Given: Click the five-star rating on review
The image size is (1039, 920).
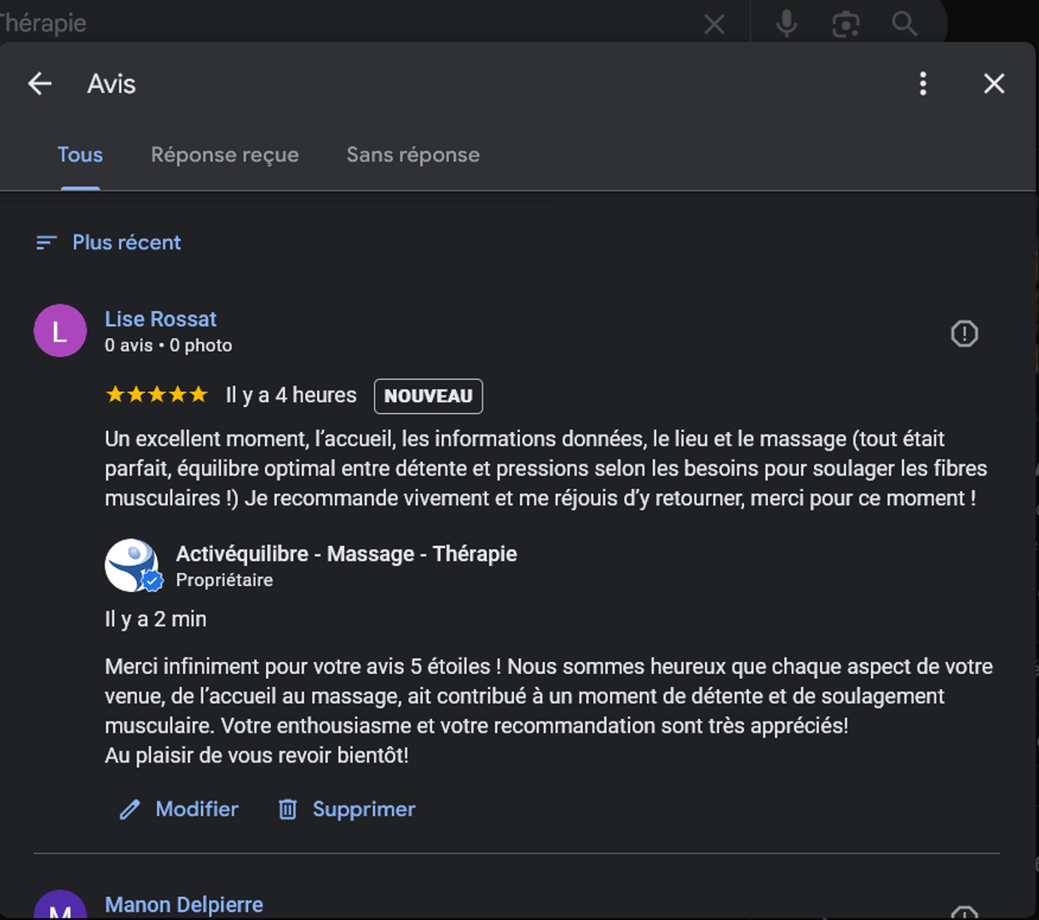Looking at the screenshot, I should tap(156, 394).
